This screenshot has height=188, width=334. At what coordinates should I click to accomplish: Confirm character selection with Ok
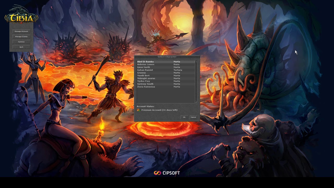coord(184,117)
